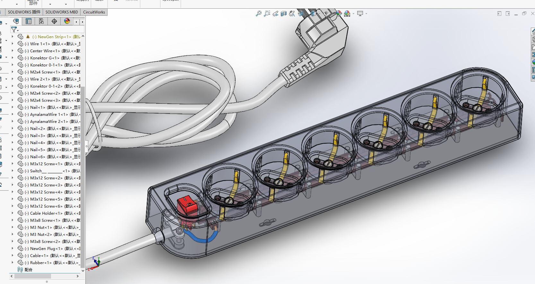Expand the NewGen Plug<1> tree node
This screenshot has width=535, height=284.
(13, 248)
